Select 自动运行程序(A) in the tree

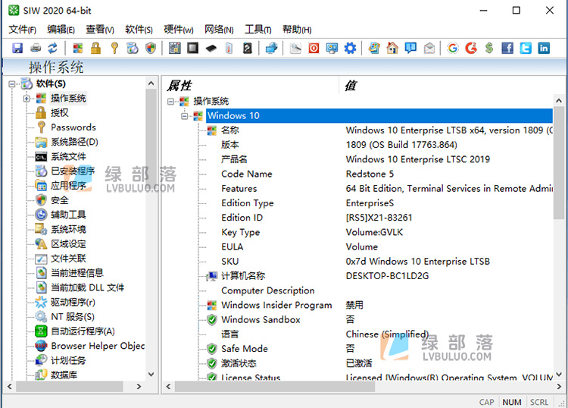coord(83,331)
